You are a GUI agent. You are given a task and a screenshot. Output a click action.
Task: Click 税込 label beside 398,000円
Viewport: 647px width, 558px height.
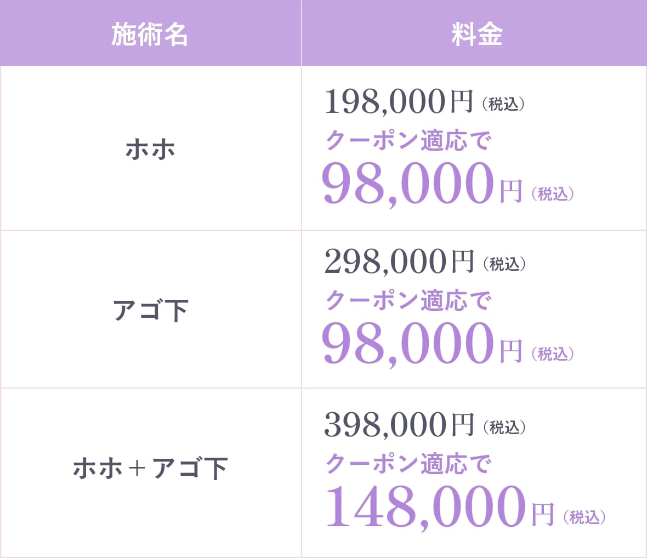coord(504,426)
